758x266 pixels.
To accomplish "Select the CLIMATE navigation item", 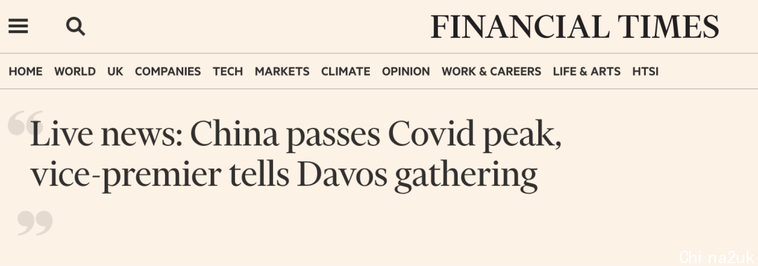I will tap(345, 72).
